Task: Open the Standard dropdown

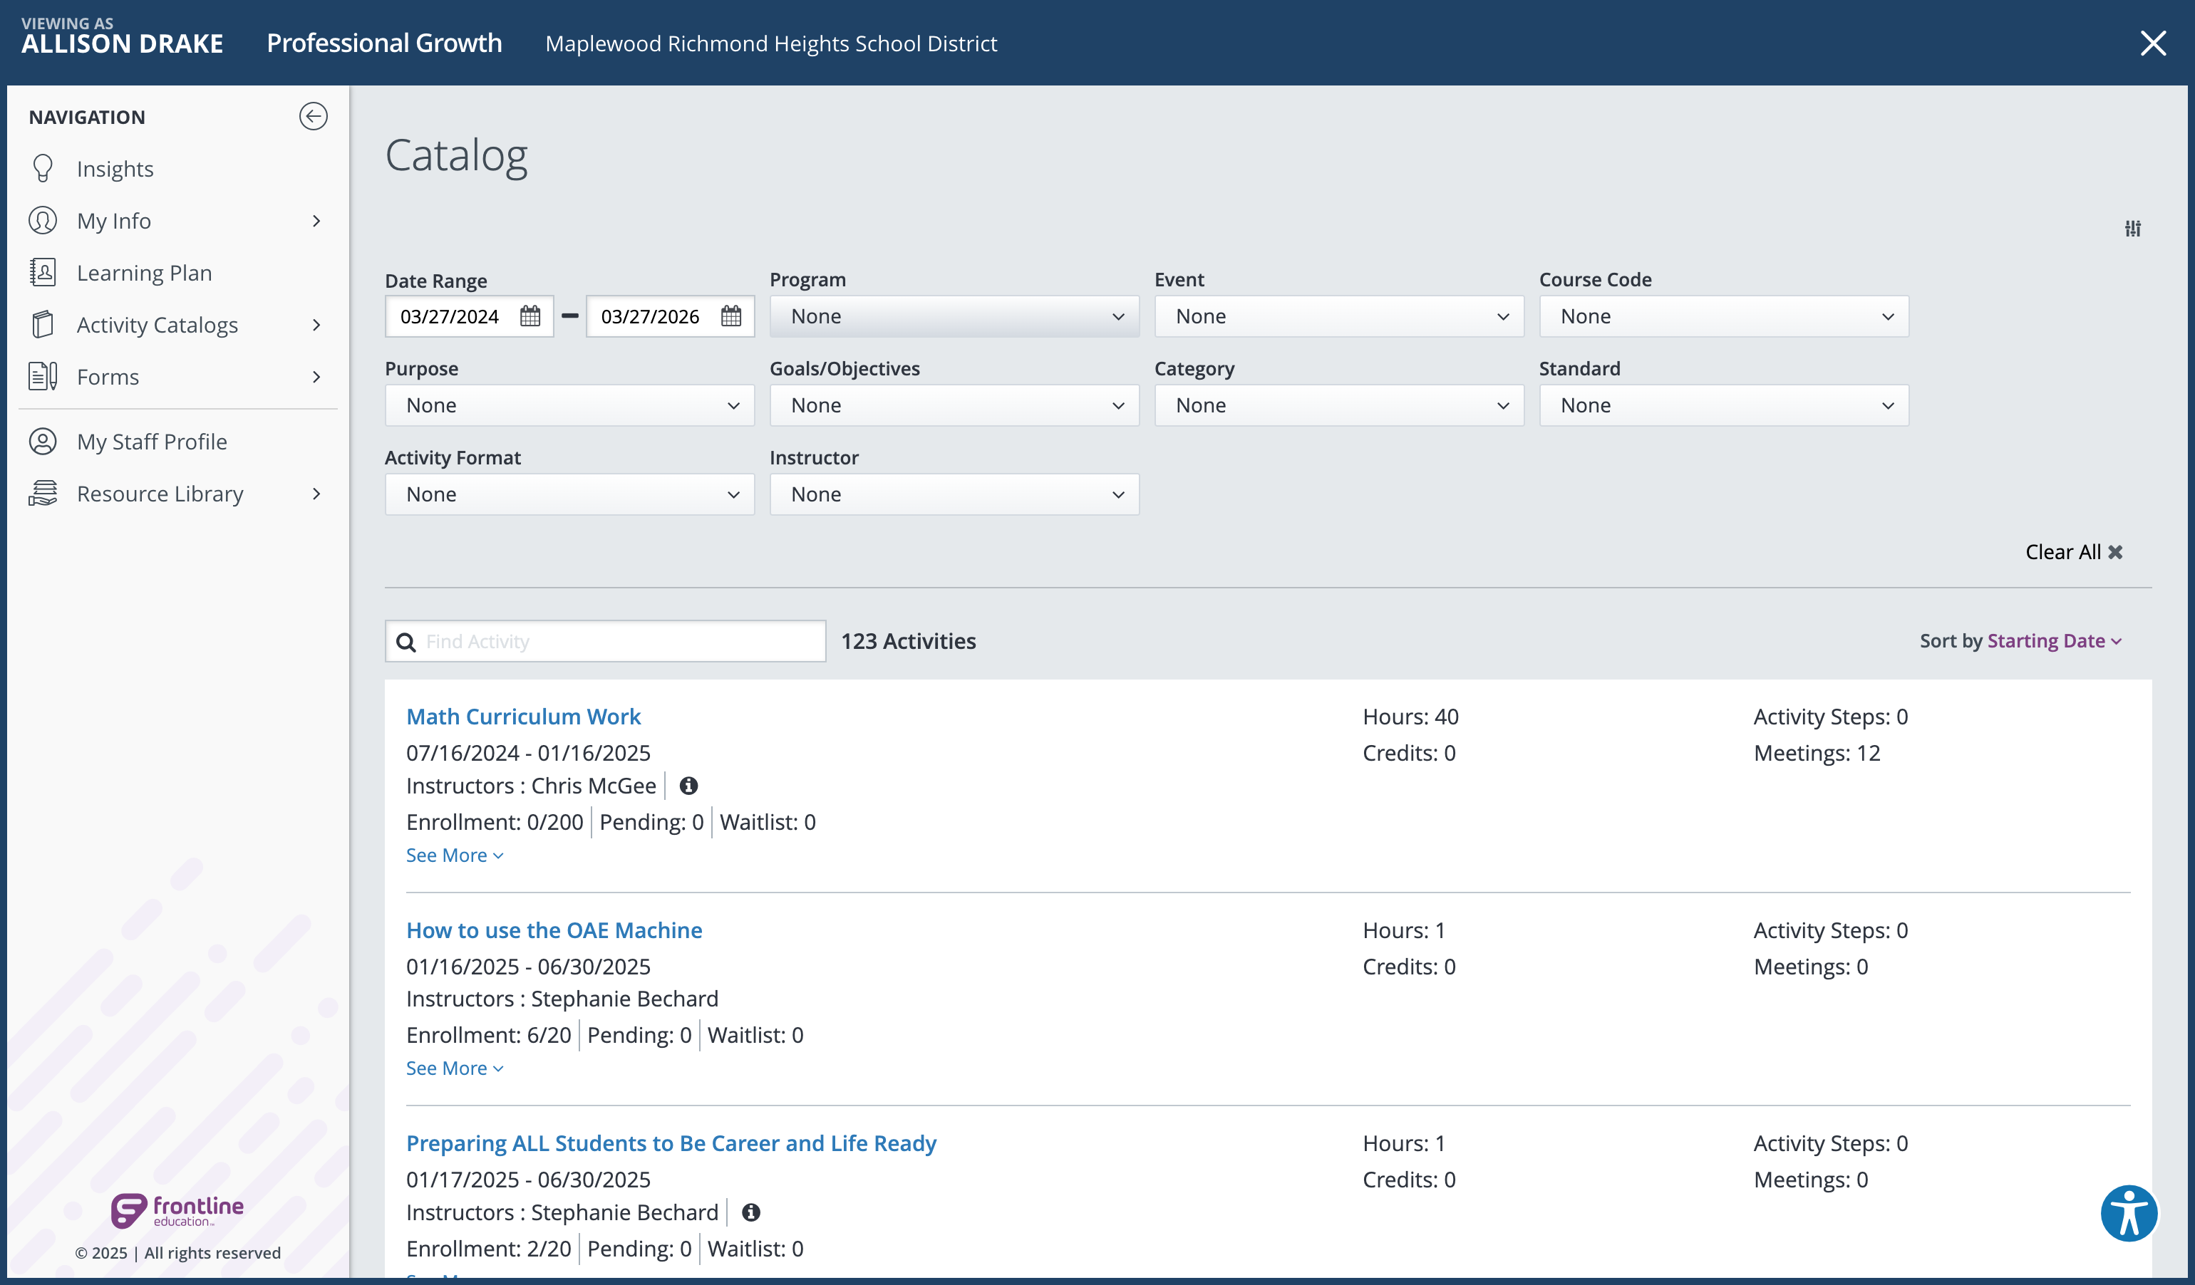Action: (x=1724, y=405)
